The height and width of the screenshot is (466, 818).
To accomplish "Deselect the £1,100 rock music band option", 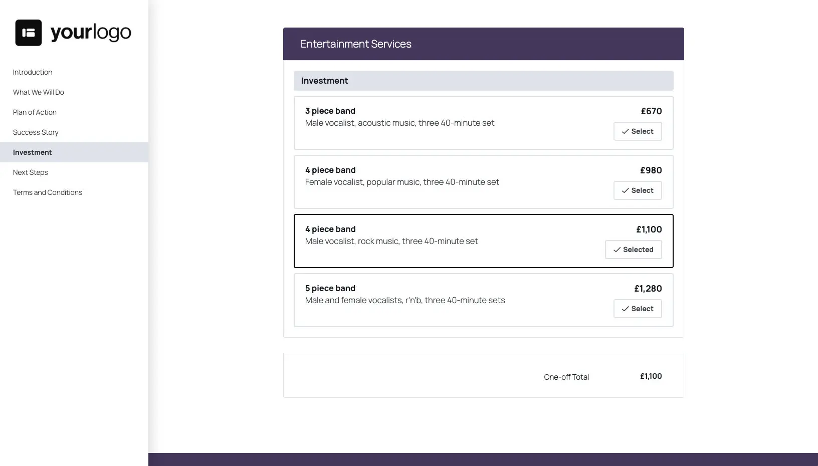I will pyautogui.click(x=633, y=250).
